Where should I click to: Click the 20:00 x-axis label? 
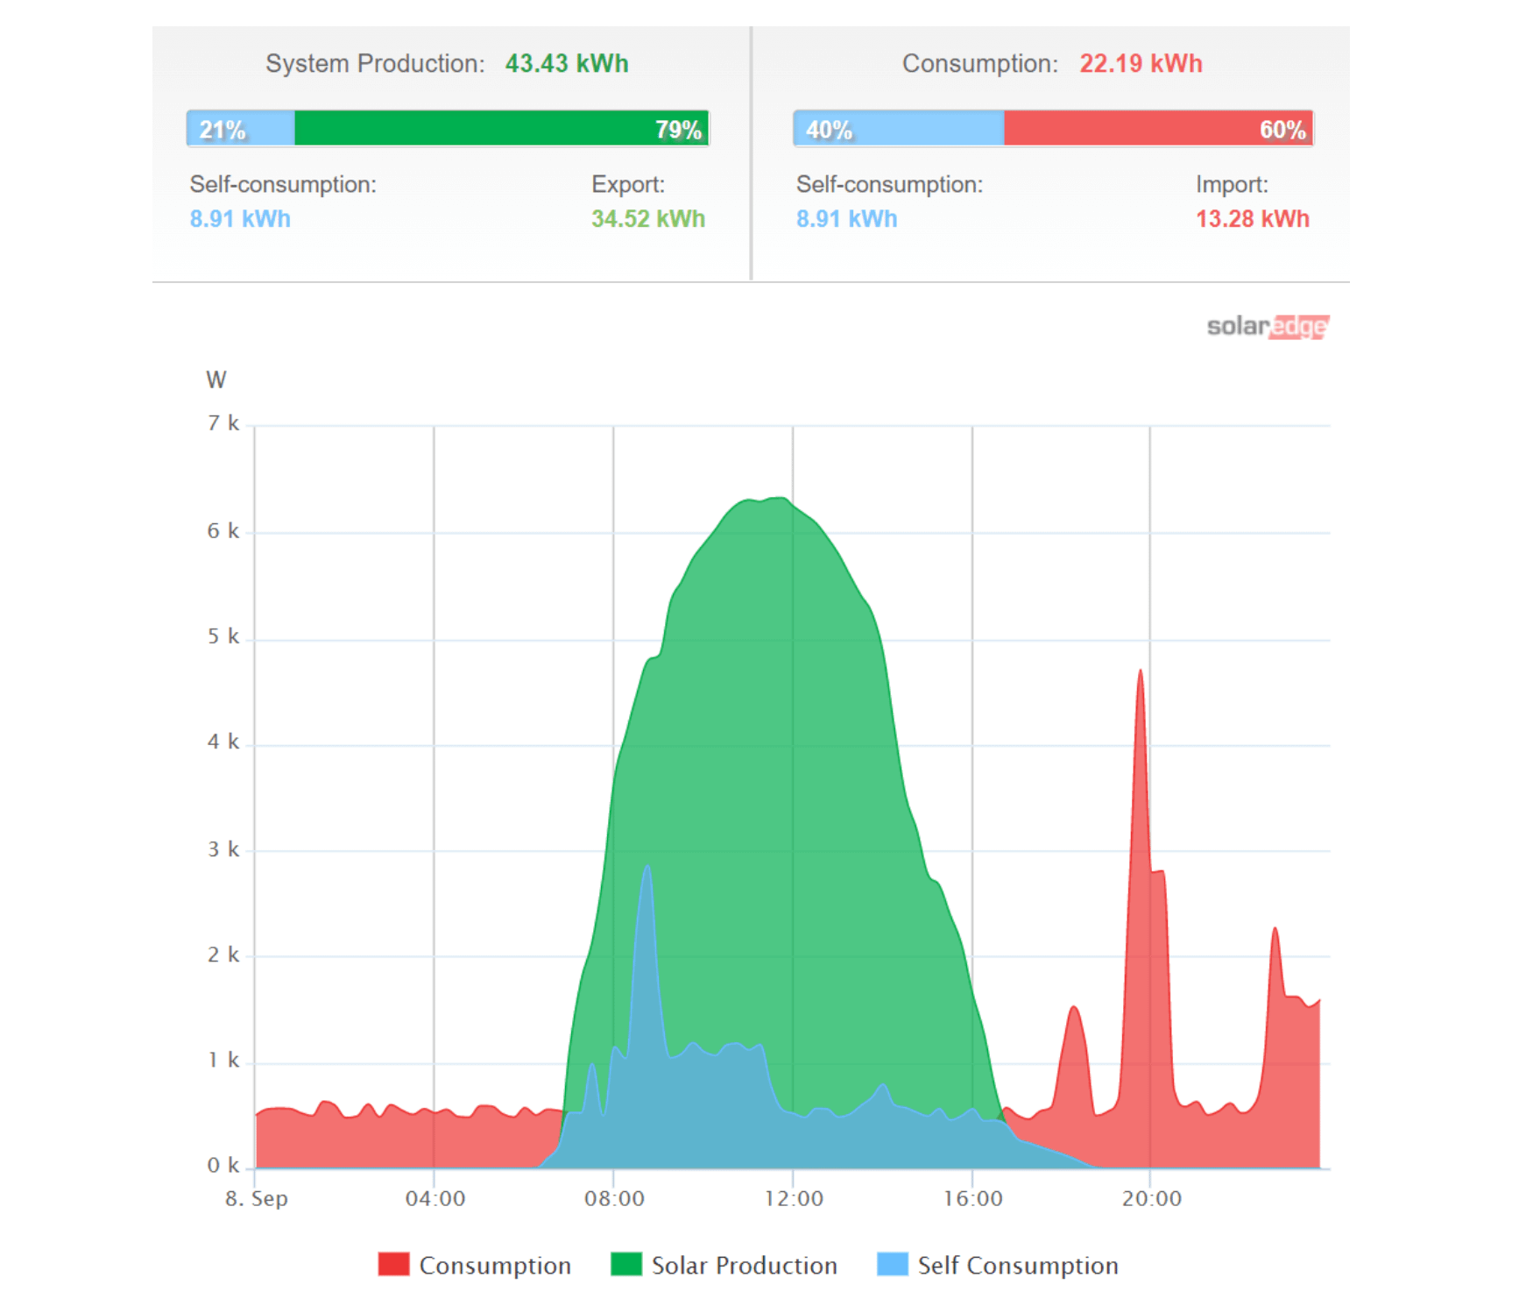pos(1152,1198)
